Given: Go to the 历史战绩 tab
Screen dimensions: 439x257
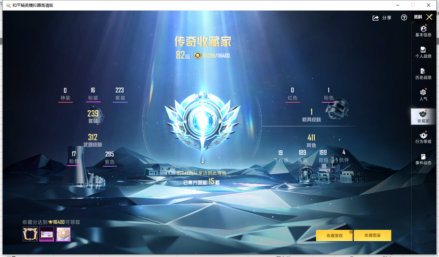Looking at the screenshot, I should tap(423, 73).
